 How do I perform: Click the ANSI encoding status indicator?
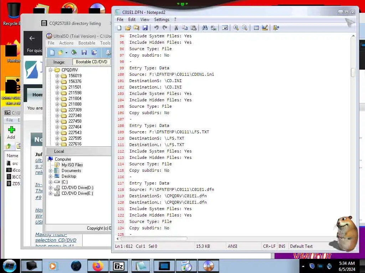point(232,246)
